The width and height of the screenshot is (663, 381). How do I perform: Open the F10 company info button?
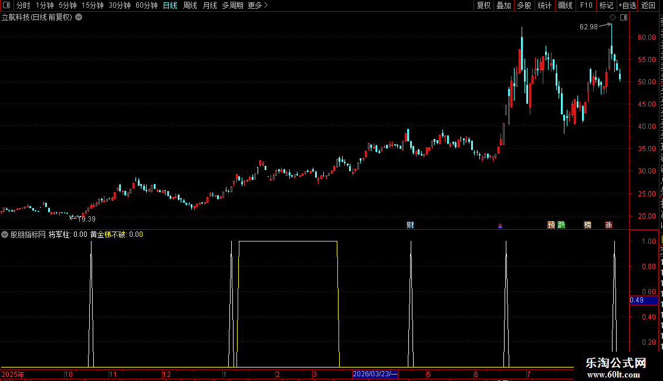586,5
